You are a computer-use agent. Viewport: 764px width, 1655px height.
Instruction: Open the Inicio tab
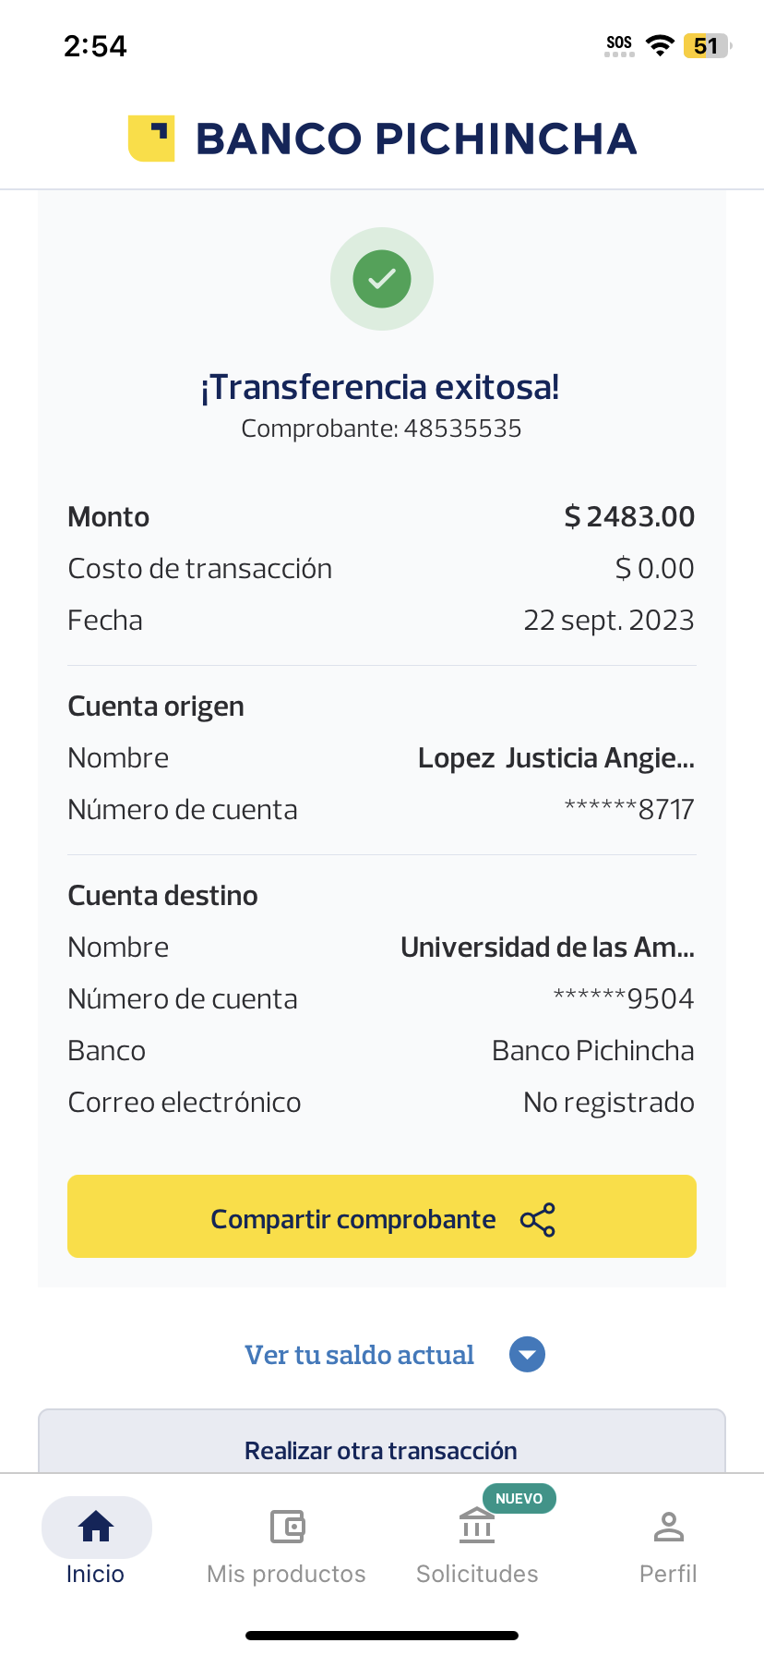[x=95, y=1574]
